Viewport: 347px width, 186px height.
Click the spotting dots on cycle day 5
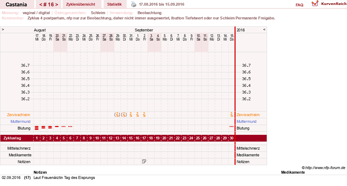(x=64, y=127)
